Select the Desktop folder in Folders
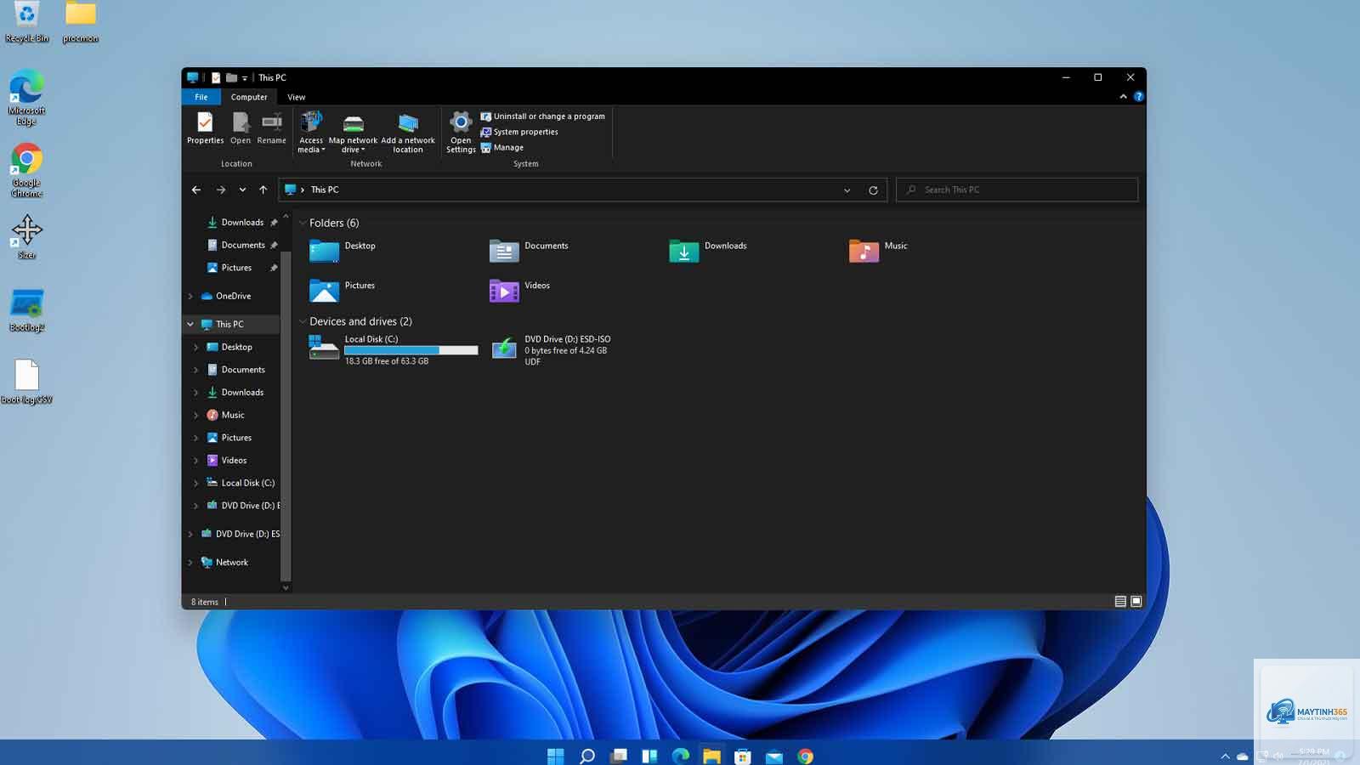Viewport: 1360px width, 765px height. (x=343, y=250)
